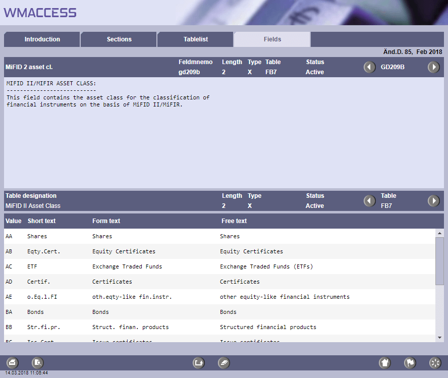Screen dimensions: 448x378
Task: Click the flag icon in bottom toolbar
Action: [410, 362]
